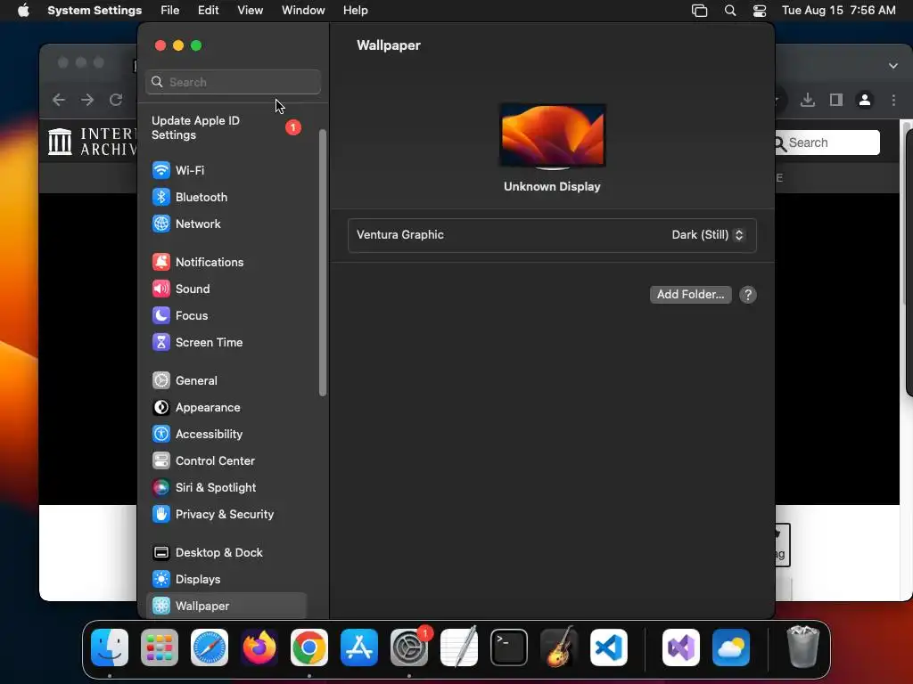The height and width of the screenshot is (684, 913).
Task: Open Update Apple ID Settings
Action: tap(226, 128)
